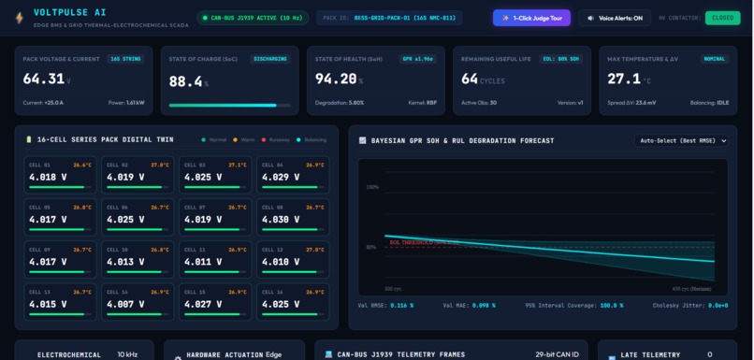Select the Cell 05 card
The height and width of the screenshot is (360, 754).
pos(60,217)
